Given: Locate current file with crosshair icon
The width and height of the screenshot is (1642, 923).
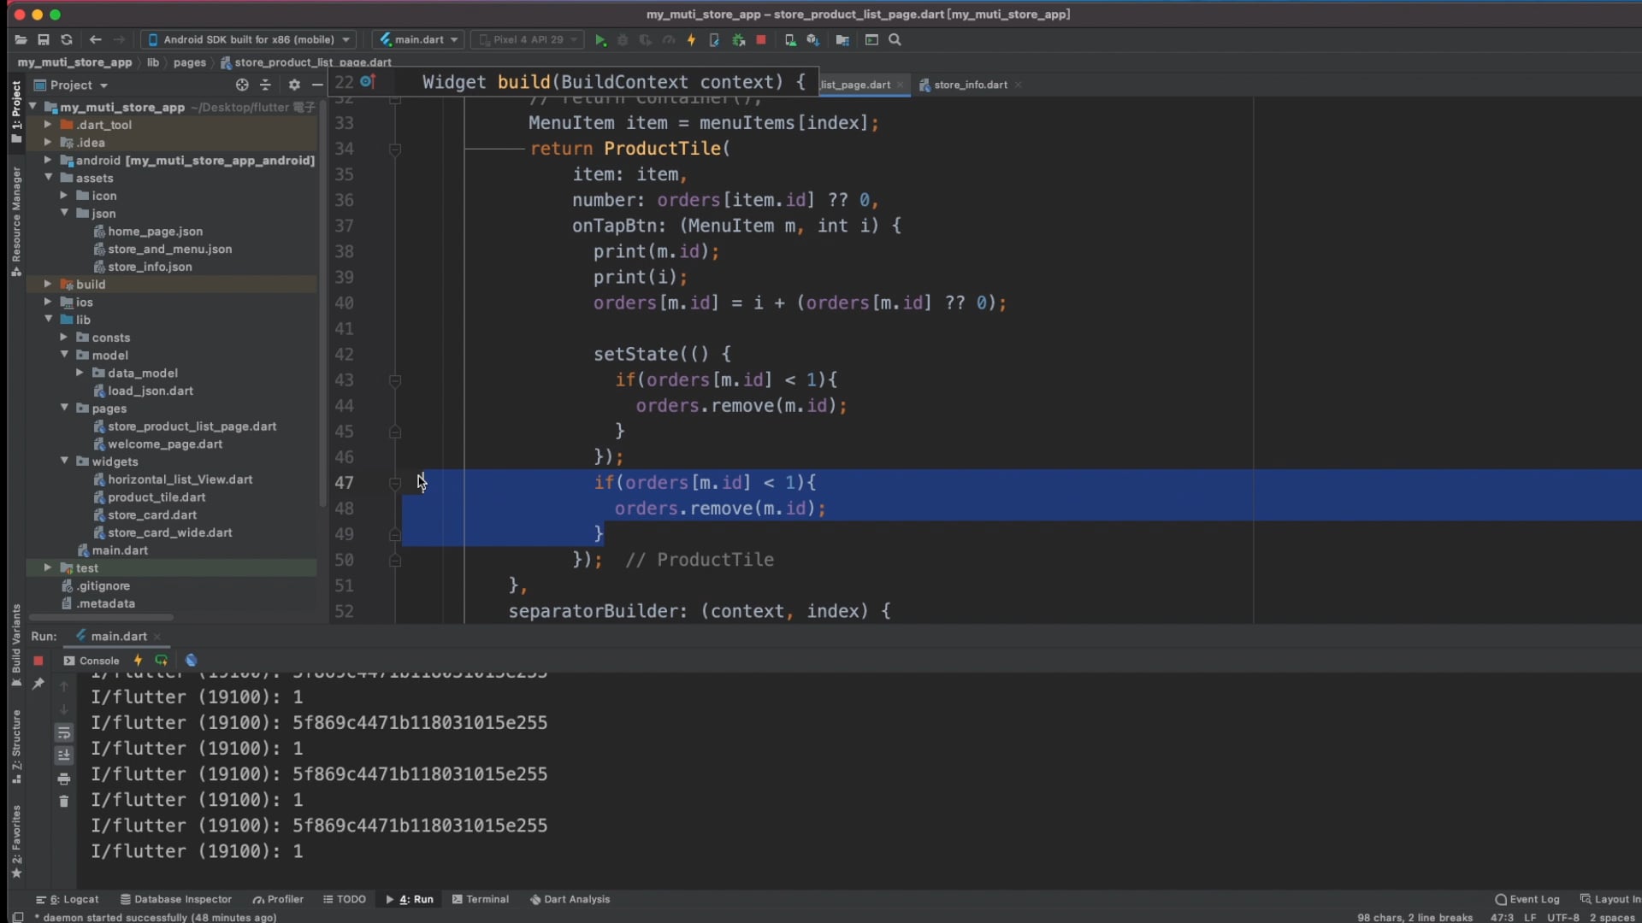Looking at the screenshot, I should pos(242,85).
